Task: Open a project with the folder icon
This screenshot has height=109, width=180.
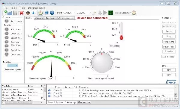Action: point(10,13)
